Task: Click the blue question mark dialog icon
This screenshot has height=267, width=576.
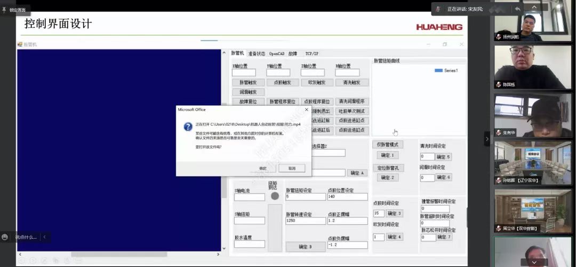Action: [x=188, y=127]
